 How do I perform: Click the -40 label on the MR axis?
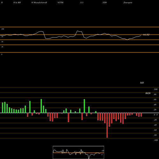155,125
